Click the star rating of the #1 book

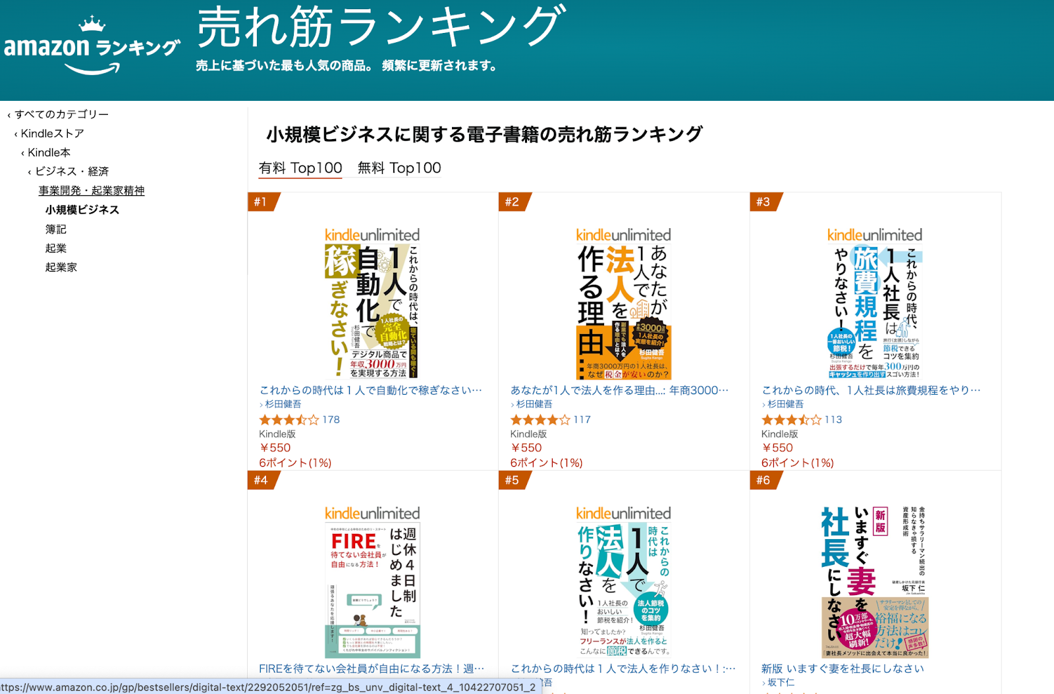click(289, 420)
